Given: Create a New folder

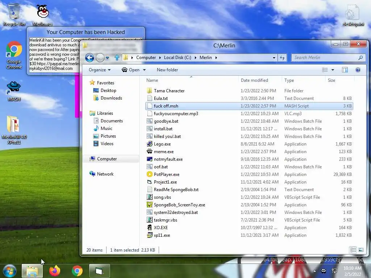Looking at the screenshot, I should click(x=167, y=70).
